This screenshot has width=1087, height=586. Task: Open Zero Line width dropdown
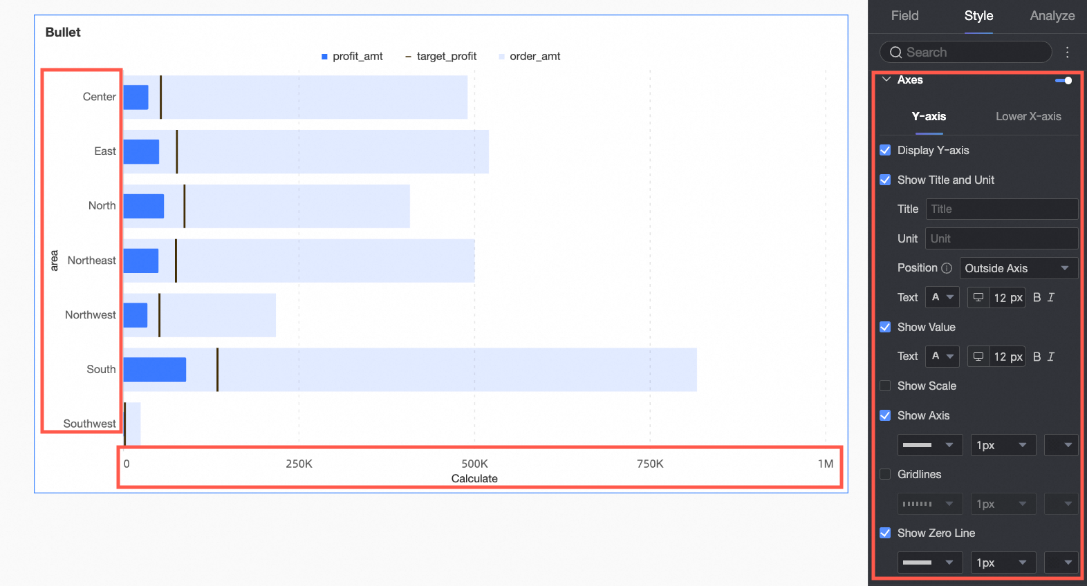1003,563
